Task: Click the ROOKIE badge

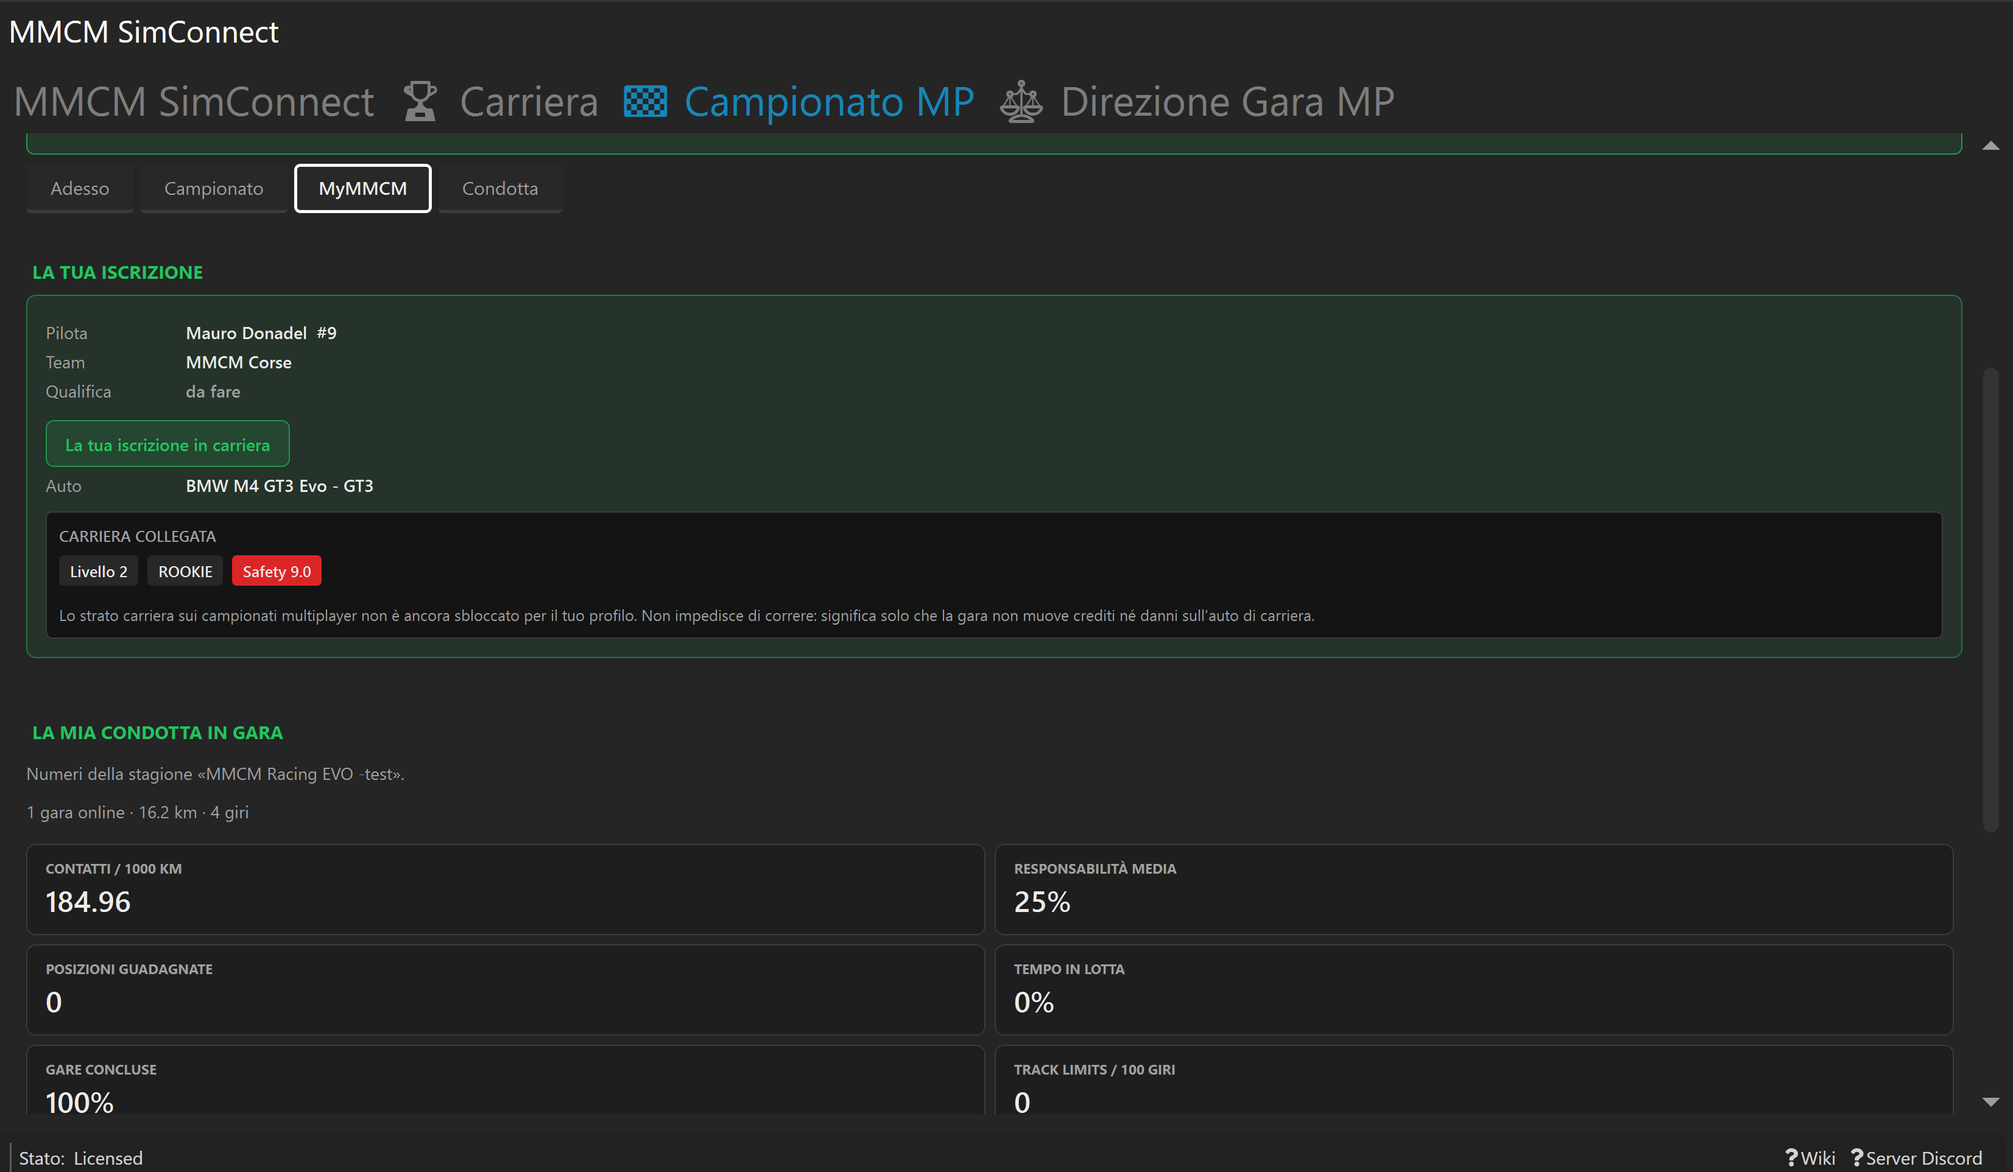Action: [185, 571]
